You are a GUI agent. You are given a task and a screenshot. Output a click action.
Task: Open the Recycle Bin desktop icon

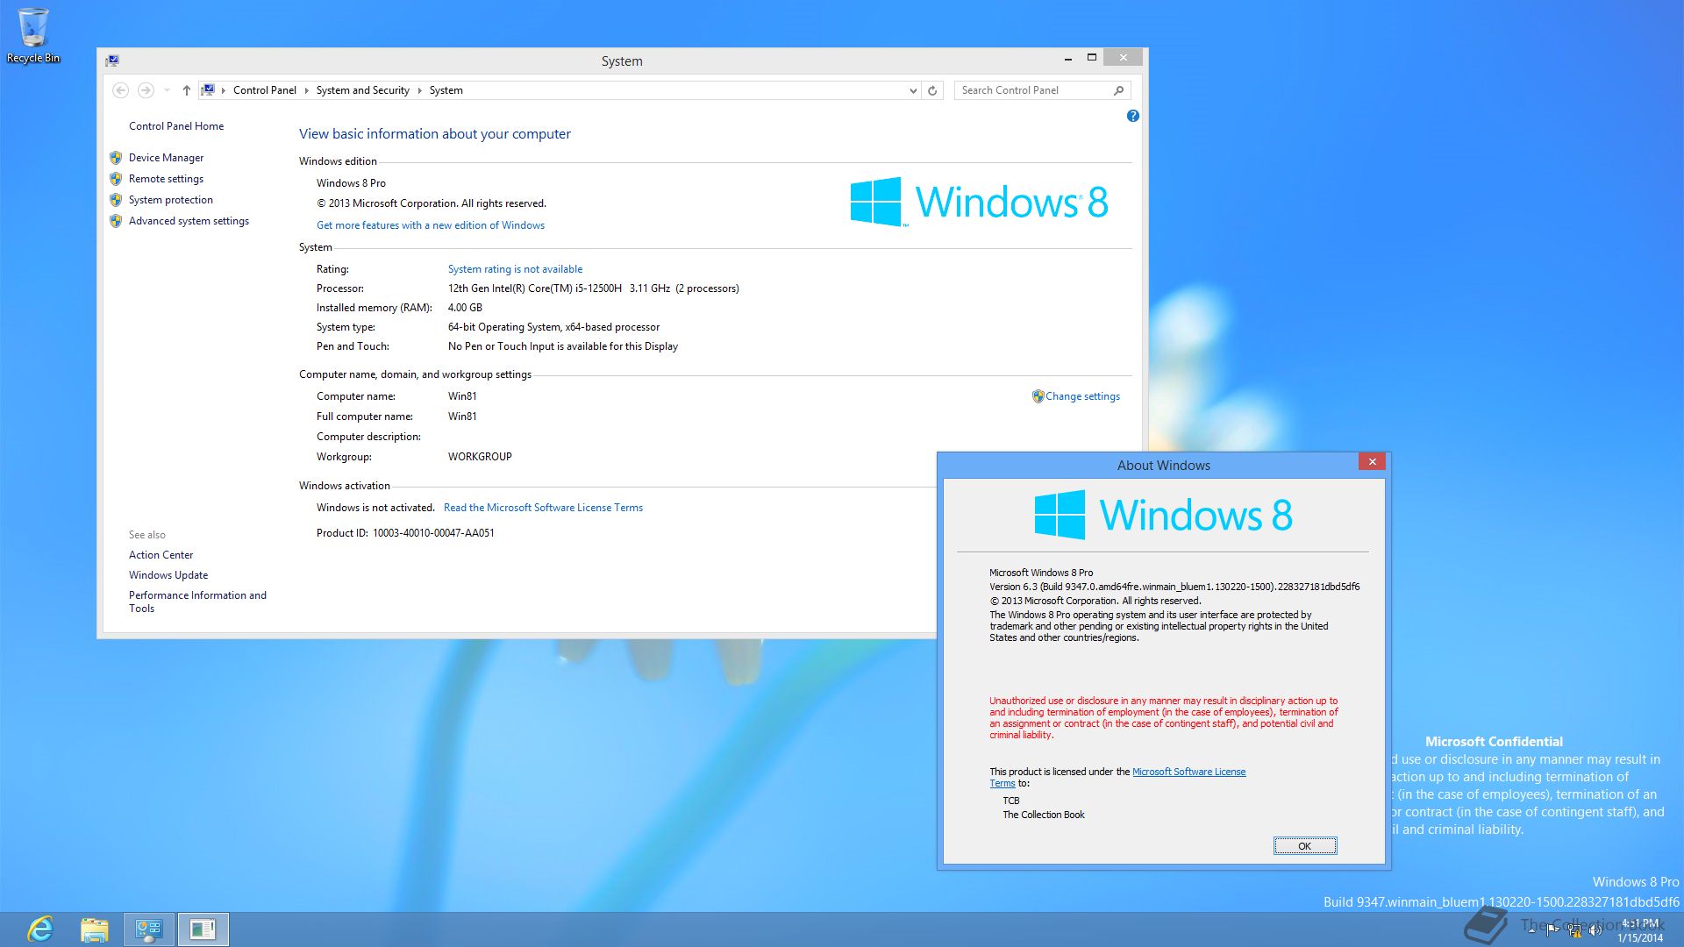(x=33, y=35)
